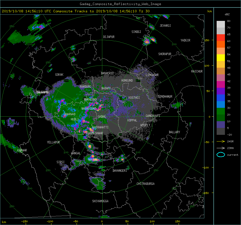This screenshot has height=225, width=241.
Task: Click the cyan 'current' ellipse legend icon
Action: click(221, 155)
